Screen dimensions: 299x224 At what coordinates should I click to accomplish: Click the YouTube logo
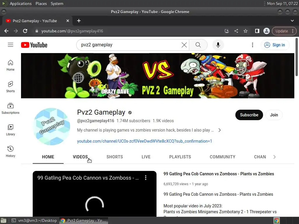(x=34, y=45)
